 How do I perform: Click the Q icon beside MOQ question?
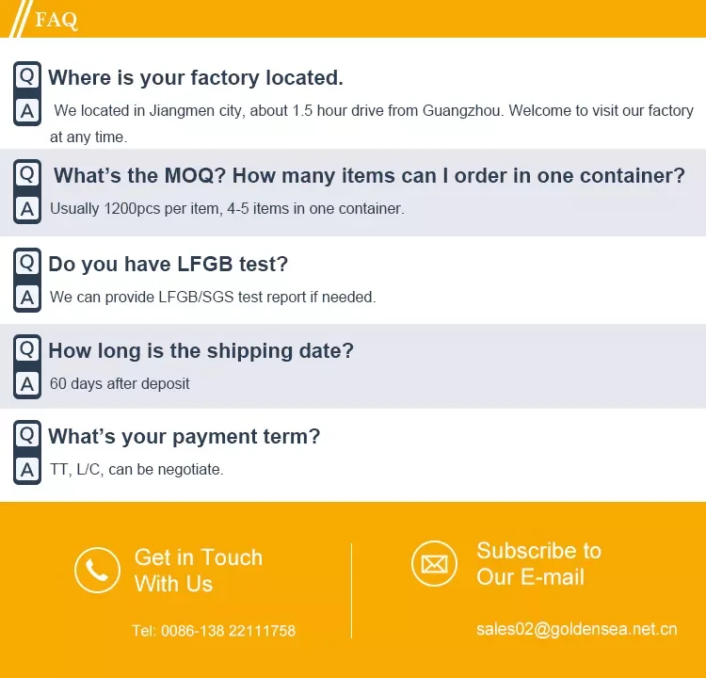pyautogui.click(x=27, y=174)
